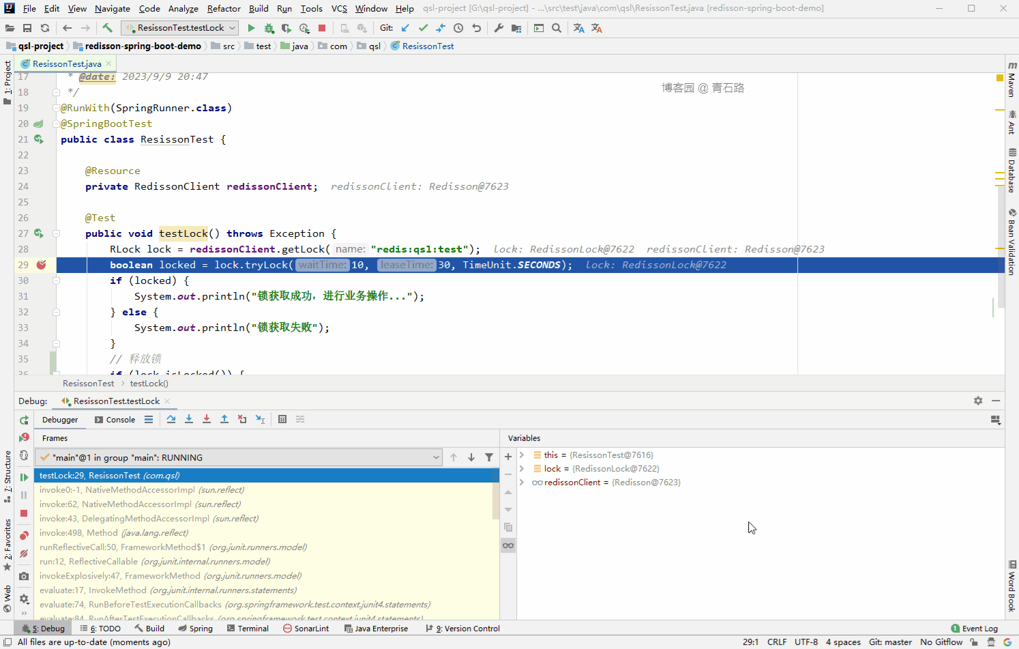Open SonarLint tool window
Image resolution: width=1019 pixels, height=649 pixels.
(x=306, y=629)
